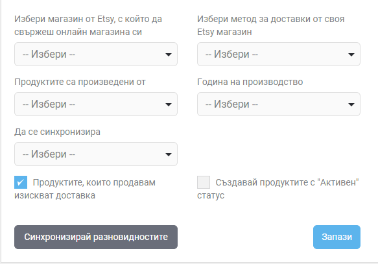
Task: Click the 'Година на производство' label text
Action: pyautogui.click(x=250, y=82)
